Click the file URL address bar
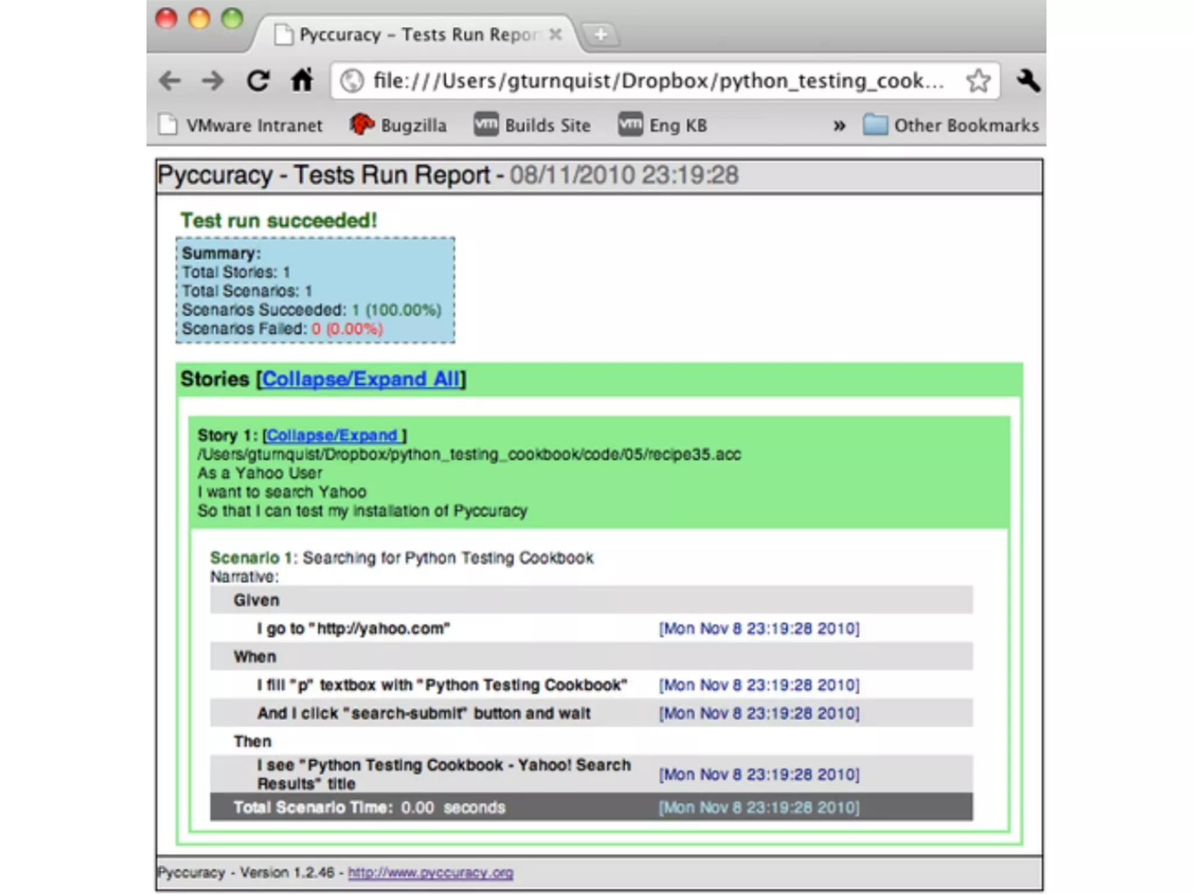 (x=658, y=80)
